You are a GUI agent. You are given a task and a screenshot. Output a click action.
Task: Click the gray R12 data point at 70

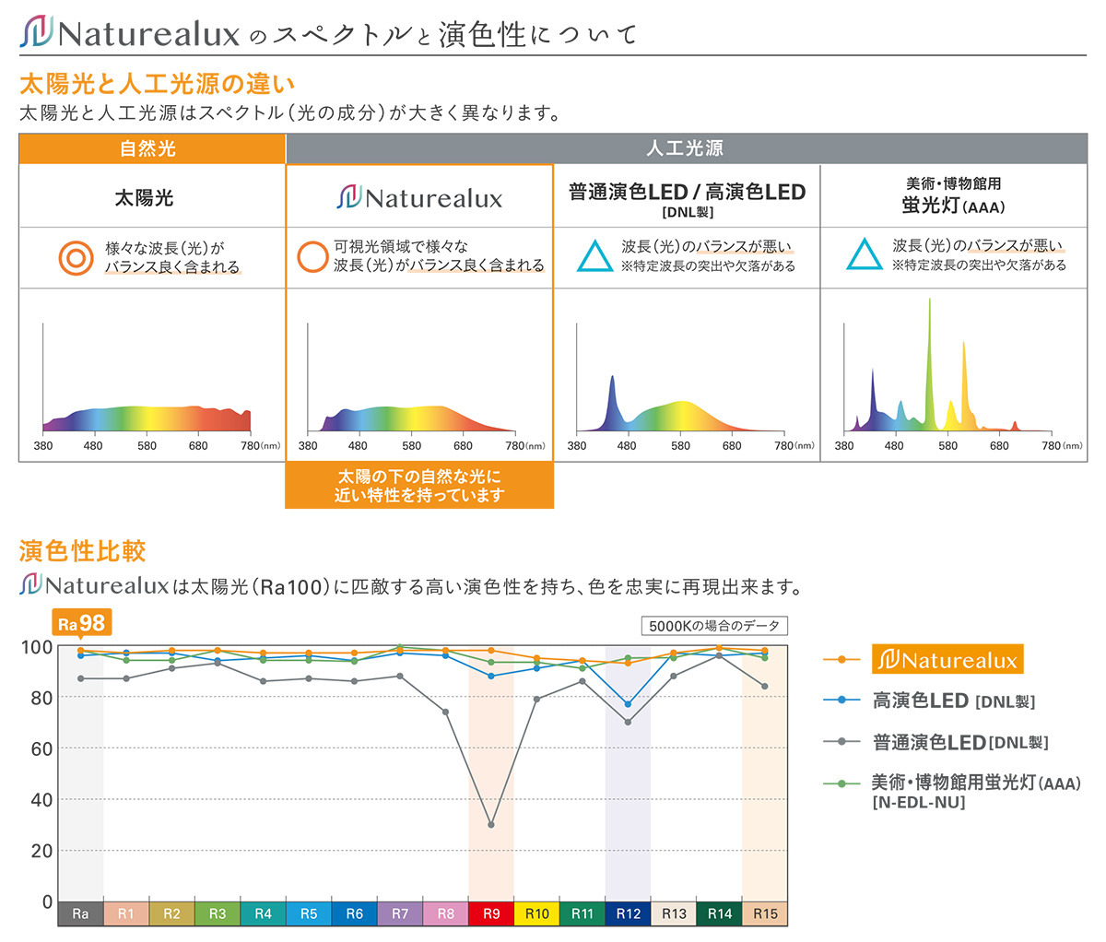point(628,722)
